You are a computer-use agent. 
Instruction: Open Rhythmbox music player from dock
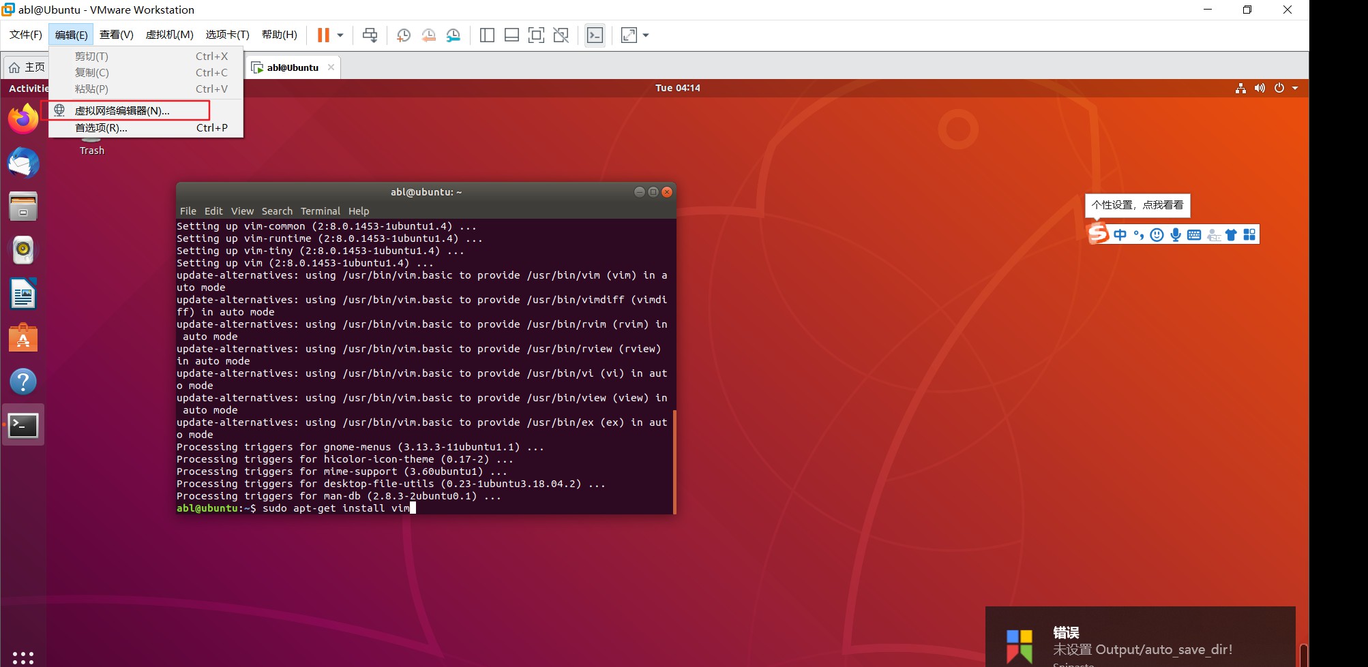[23, 250]
